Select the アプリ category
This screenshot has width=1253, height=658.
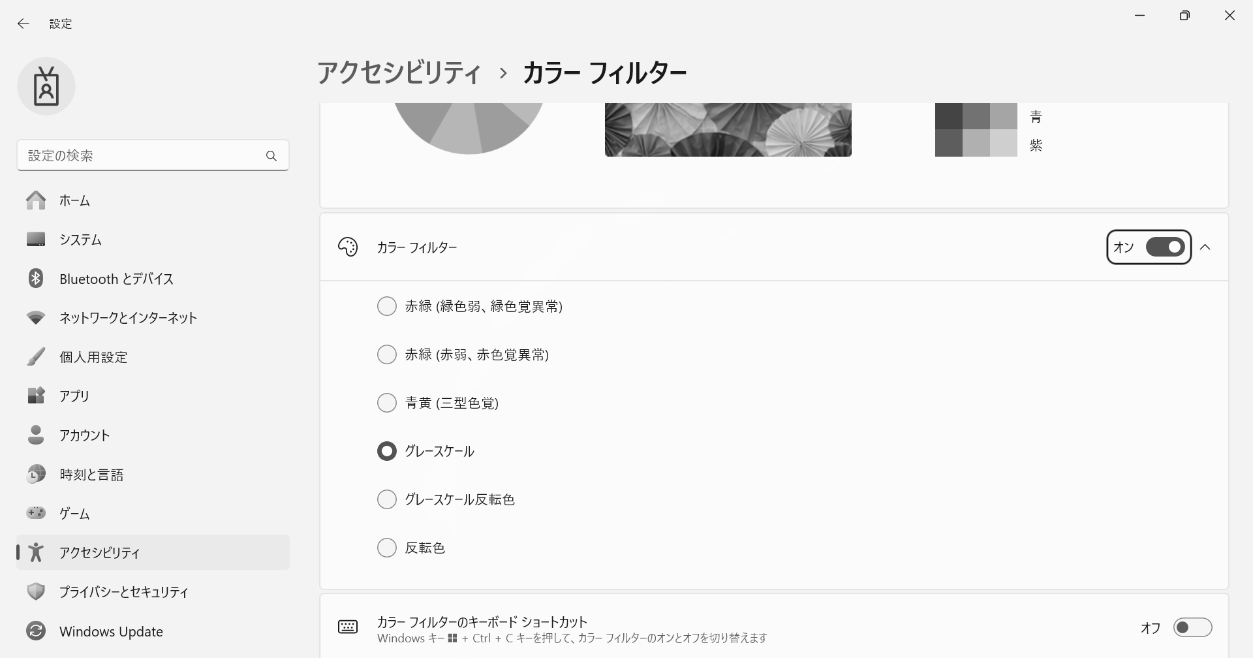[74, 396]
